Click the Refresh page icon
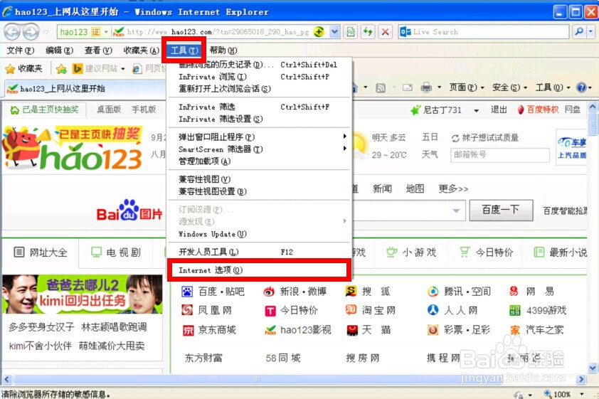Image resolution: width=599 pixels, height=399 pixels. coord(368,32)
